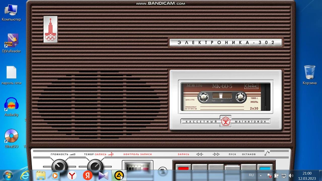Click the power battery tray icon

tap(276, 175)
